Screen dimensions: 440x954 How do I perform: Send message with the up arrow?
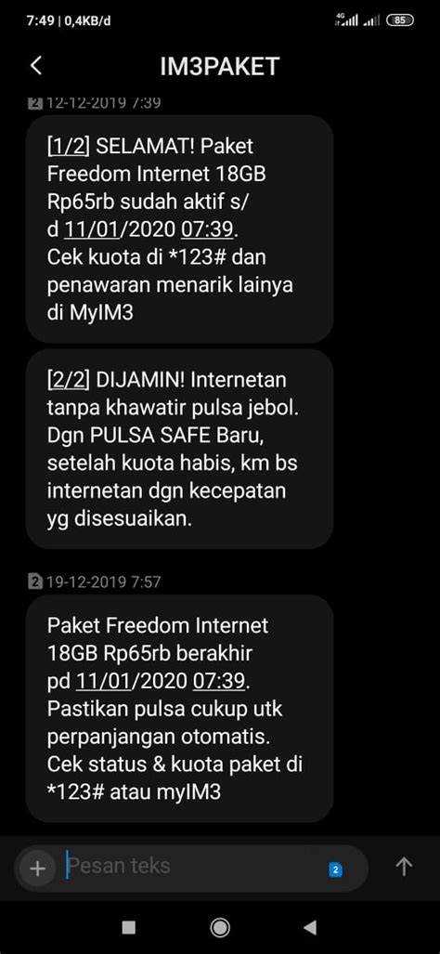404,867
